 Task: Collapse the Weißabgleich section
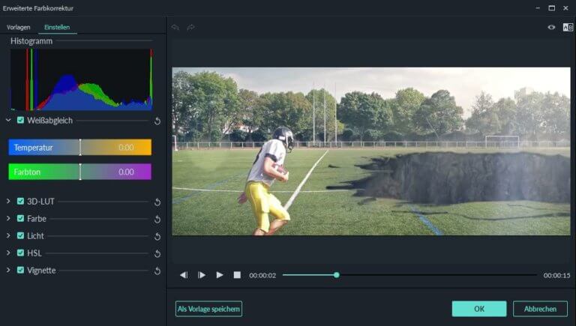point(8,120)
